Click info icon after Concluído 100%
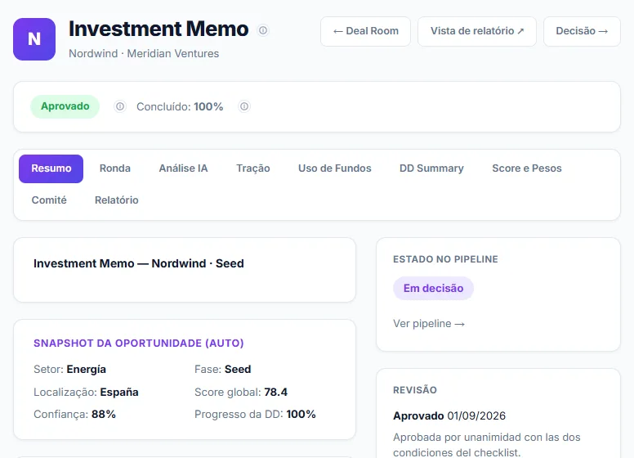This screenshot has height=458, width=634. [244, 106]
